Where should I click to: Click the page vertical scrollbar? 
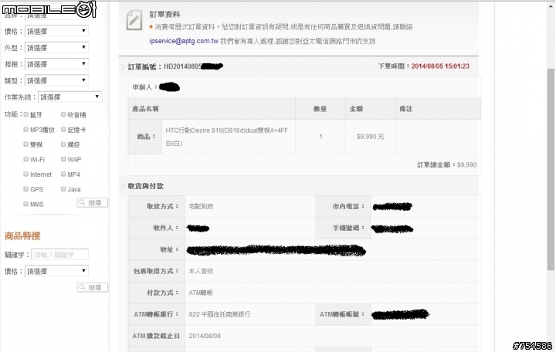[551, 170]
